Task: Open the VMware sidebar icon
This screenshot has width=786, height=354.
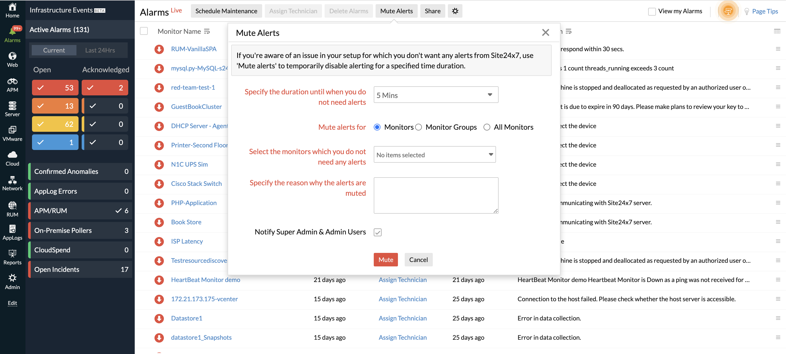Action: [x=12, y=130]
